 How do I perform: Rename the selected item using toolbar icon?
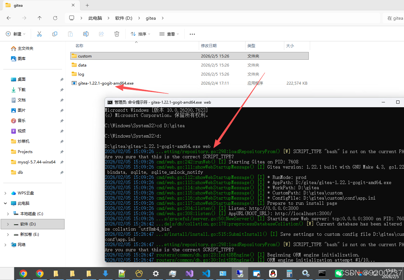[x=86, y=34]
